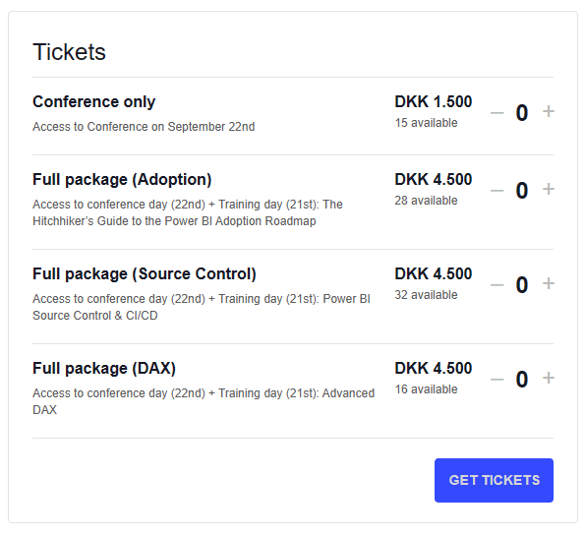Remove one Full package (Adoption) ticket

point(497,191)
